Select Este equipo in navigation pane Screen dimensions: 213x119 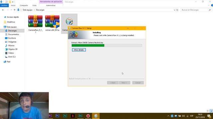pos(12,27)
